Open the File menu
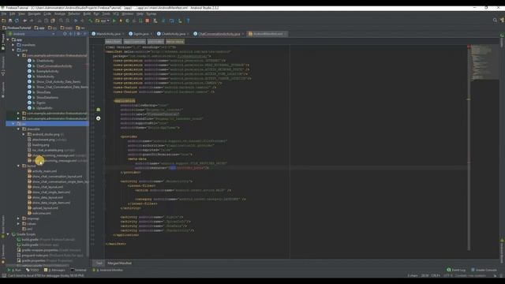The image size is (505, 284). [4, 14]
